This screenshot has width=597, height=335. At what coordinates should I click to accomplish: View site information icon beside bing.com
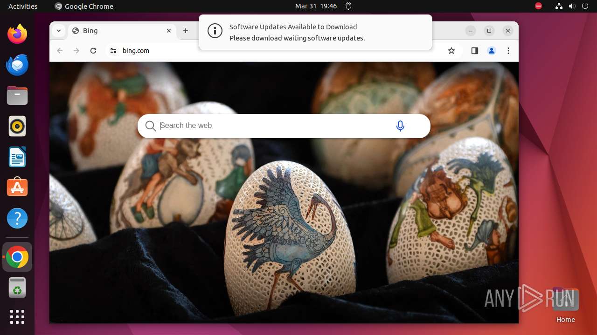[113, 51]
